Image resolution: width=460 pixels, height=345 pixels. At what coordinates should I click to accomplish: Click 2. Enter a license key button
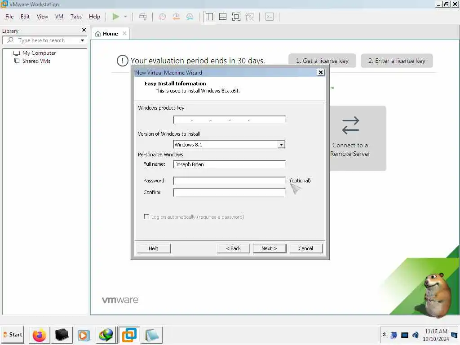tap(397, 61)
